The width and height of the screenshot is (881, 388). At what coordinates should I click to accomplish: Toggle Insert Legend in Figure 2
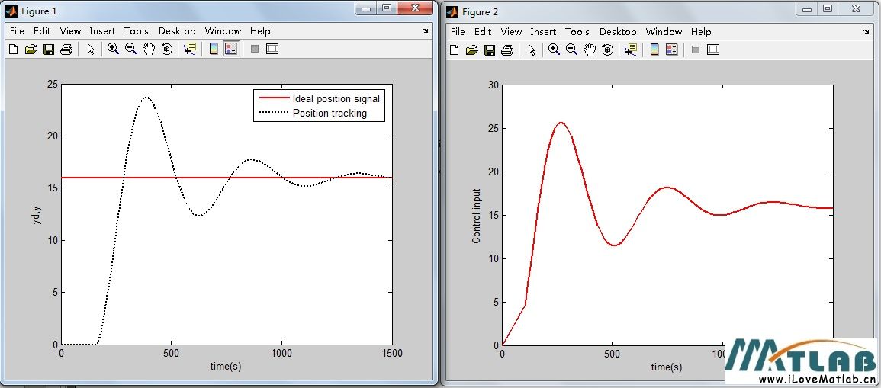[x=671, y=50]
